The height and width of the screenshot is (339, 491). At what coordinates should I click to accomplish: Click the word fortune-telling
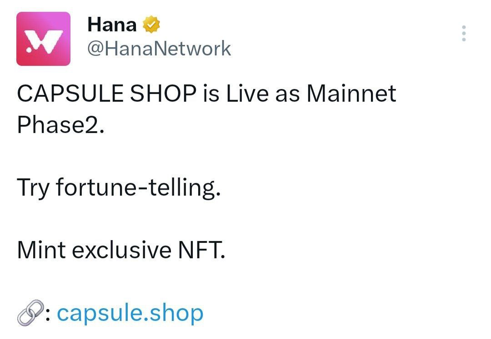pyautogui.click(x=138, y=188)
